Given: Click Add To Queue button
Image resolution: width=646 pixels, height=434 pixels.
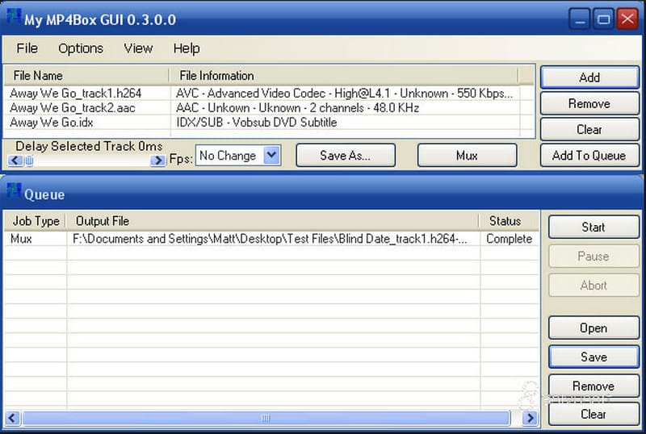Looking at the screenshot, I should click(x=589, y=156).
